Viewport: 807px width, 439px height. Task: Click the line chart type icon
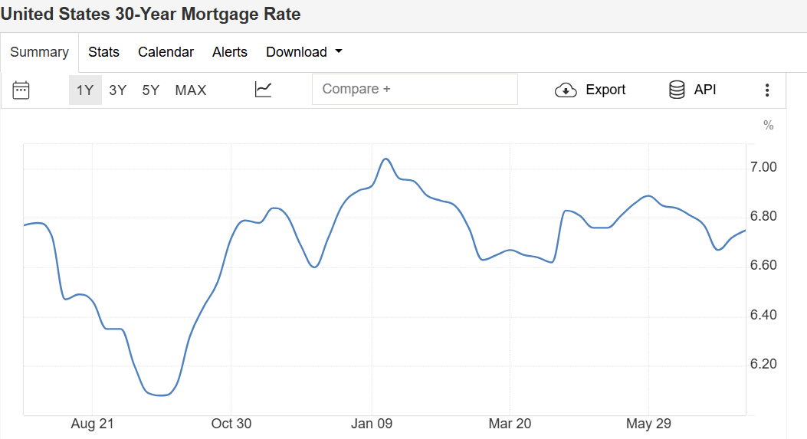[263, 90]
